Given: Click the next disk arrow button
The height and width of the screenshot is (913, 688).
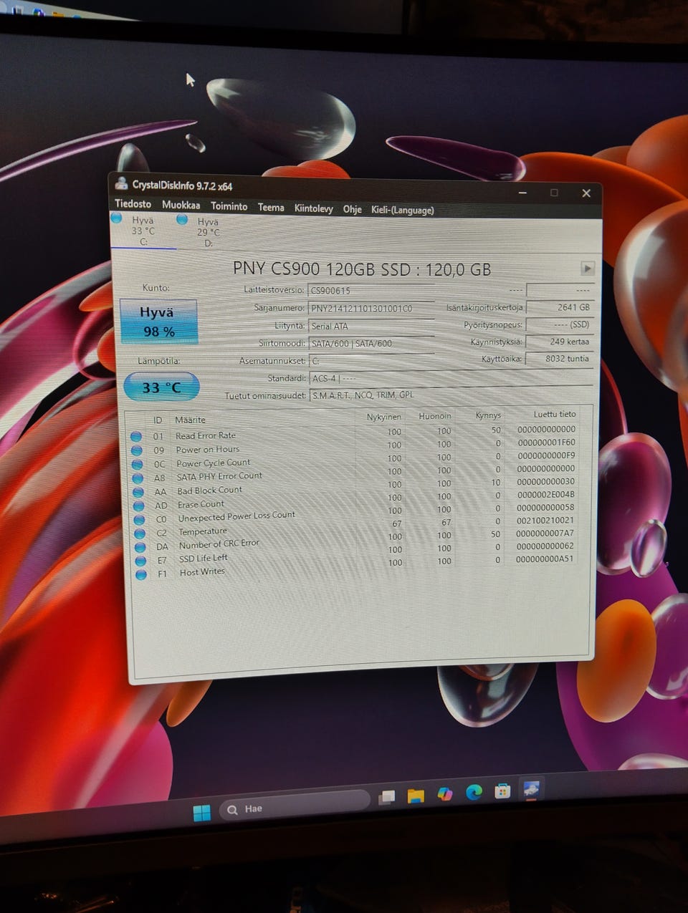Looking at the screenshot, I should (x=587, y=269).
